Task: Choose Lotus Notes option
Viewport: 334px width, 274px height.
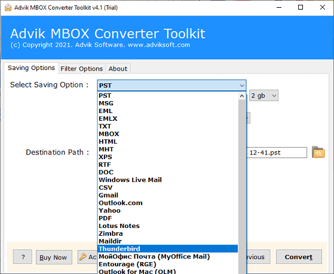Action: point(168,226)
